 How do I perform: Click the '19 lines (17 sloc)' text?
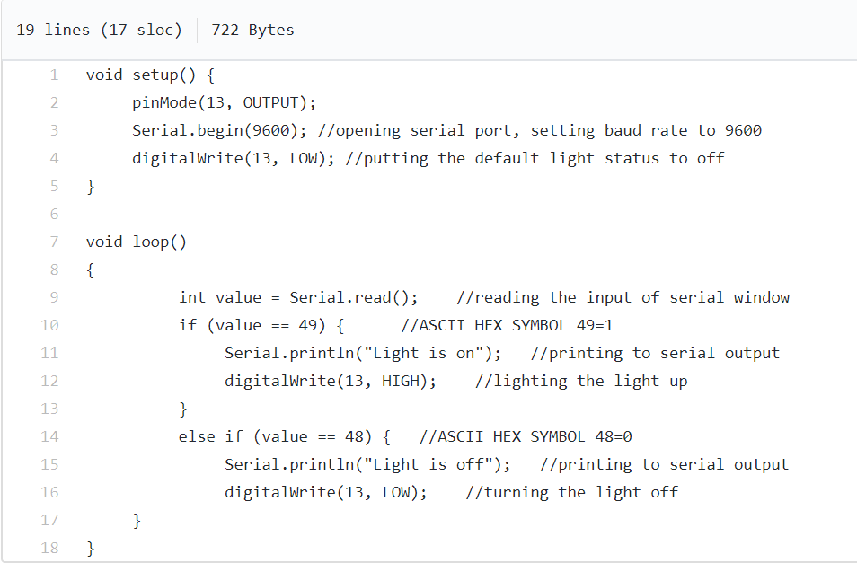pyautogui.click(x=99, y=30)
